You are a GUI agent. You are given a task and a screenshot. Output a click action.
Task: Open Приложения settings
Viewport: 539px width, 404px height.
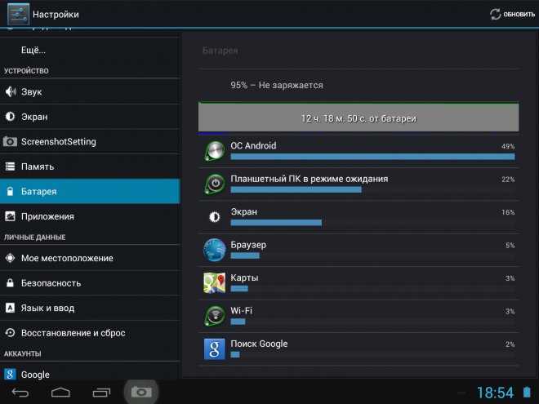pyautogui.click(x=90, y=216)
